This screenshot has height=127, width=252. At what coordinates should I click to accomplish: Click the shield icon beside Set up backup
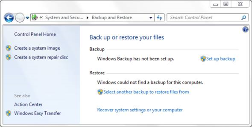203,59
